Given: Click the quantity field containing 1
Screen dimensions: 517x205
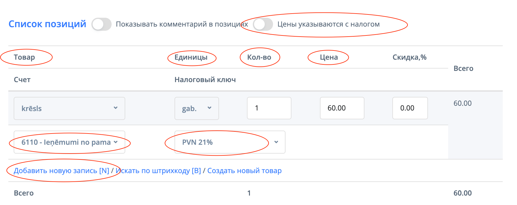Looking at the screenshot, I should coord(269,108).
